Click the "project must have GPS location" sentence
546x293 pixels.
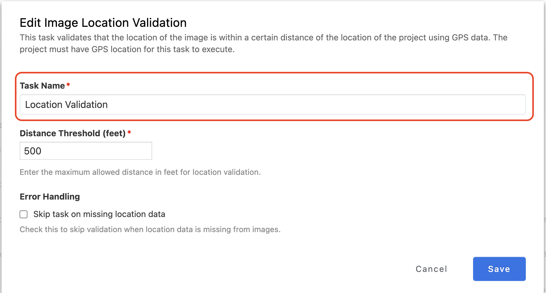[127, 49]
